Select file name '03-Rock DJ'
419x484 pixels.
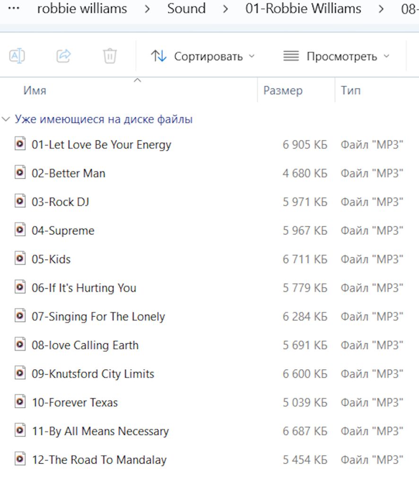61,202
